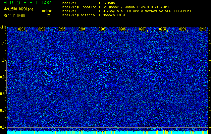Select the 0205 time marker
Viewport: 211px width, 134px height.
click(102, 29)
